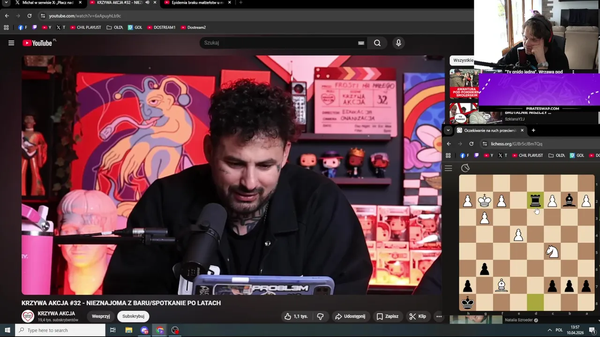Open the on-screen keyboard in the search box
Viewport: 600px width, 337px height.
coord(361,43)
